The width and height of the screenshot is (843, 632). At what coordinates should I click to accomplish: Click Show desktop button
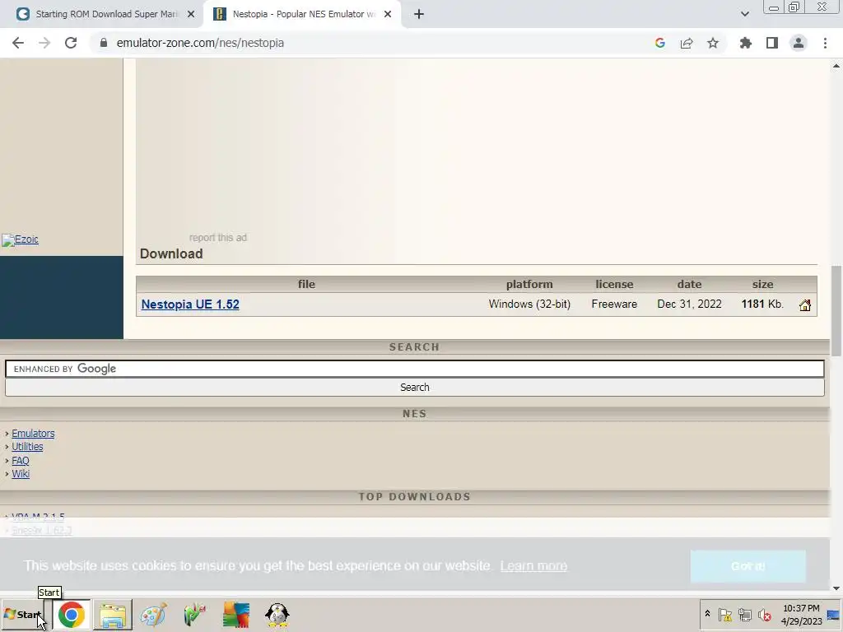coord(834,614)
